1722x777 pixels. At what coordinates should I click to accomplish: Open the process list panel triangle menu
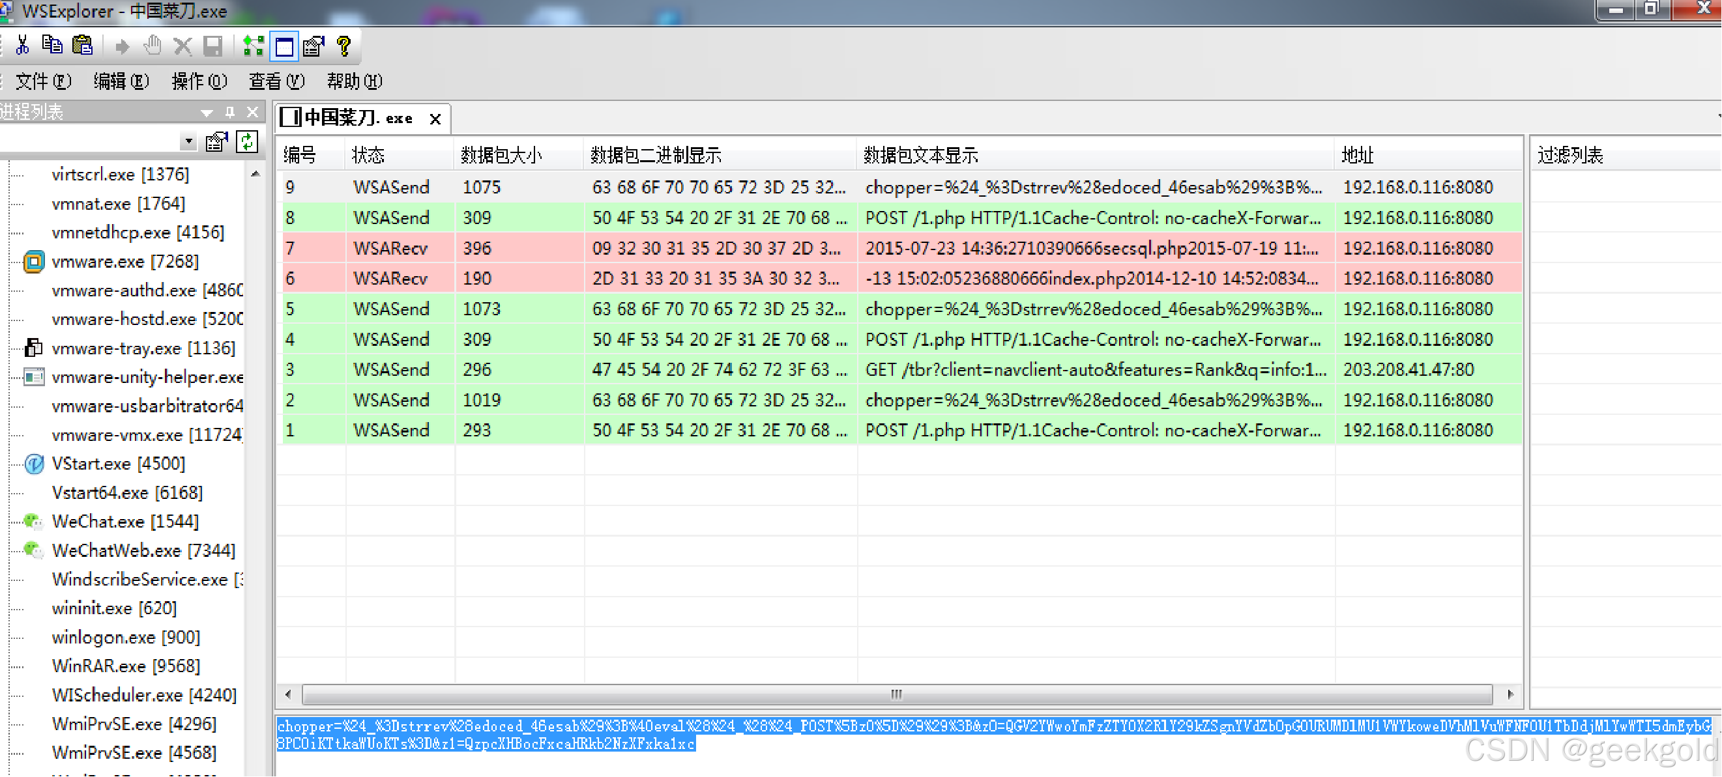pos(207,112)
